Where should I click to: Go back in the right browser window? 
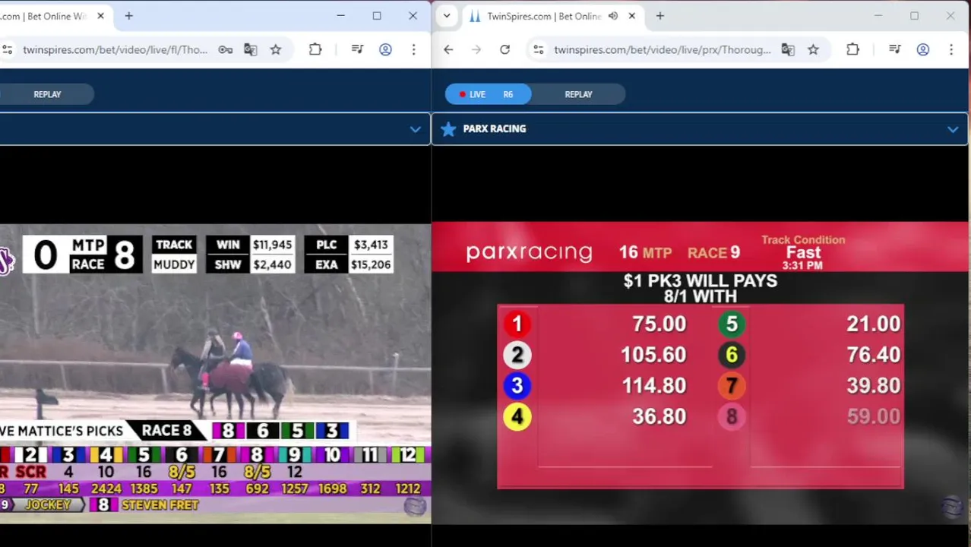pyautogui.click(x=448, y=49)
